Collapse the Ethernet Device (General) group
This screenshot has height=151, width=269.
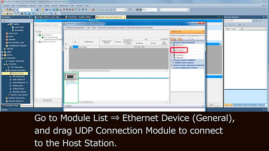click(x=171, y=43)
